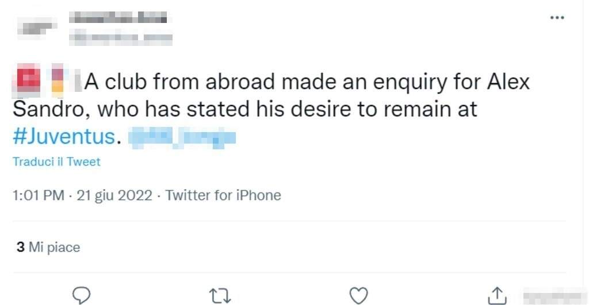This screenshot has height=305, width=589.
Task: Click the Twitter for iPhone source label
Action: pyautogui.click(x=223, y=195)
